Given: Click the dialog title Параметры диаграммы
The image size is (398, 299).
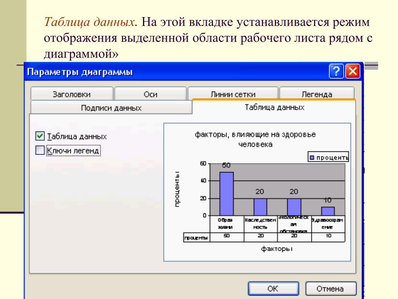Looking at the screenshot, I should click(80, 72).
